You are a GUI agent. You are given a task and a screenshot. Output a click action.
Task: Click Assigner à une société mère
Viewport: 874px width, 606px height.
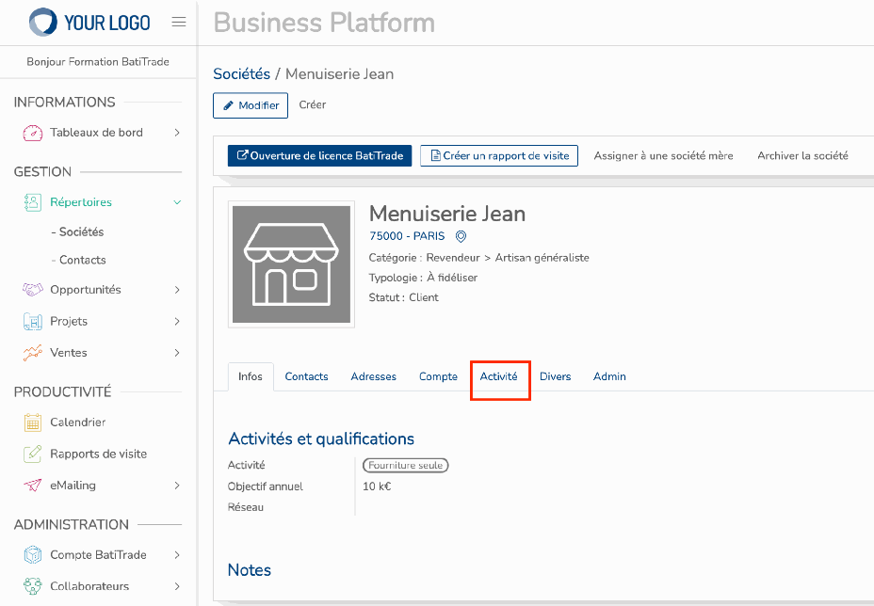pyautogui.click(x=663, y=156)
